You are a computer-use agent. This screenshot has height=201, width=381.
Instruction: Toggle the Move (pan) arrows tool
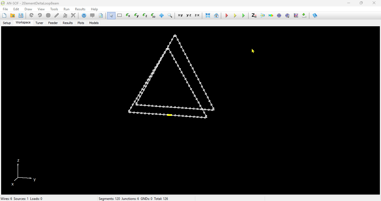pyautogui.click(x=161, y=16)
